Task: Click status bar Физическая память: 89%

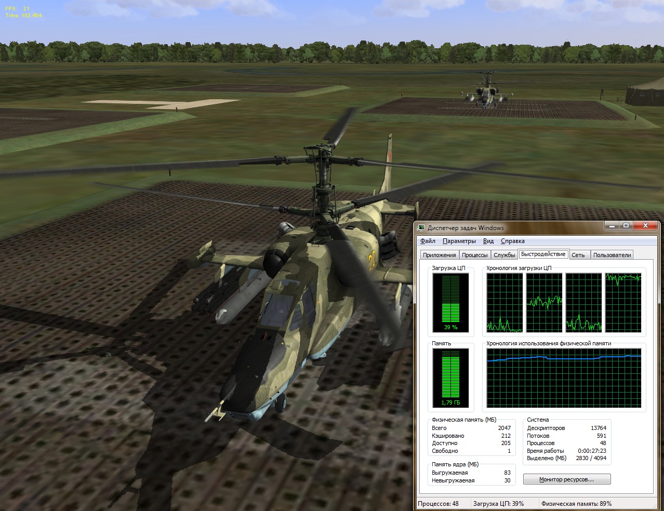Action: coord(576,504)
